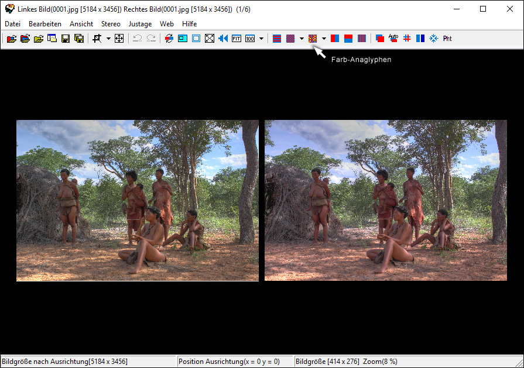Open the Stereo menu

(x=111, y=24)
